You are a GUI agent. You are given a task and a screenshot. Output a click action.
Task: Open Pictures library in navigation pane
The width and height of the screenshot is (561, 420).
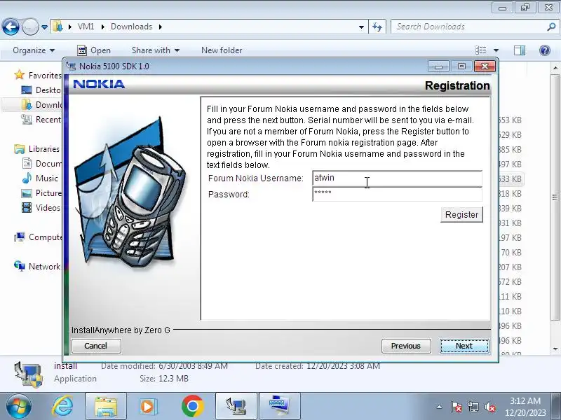pyautogui.click(x=41, y=193)
